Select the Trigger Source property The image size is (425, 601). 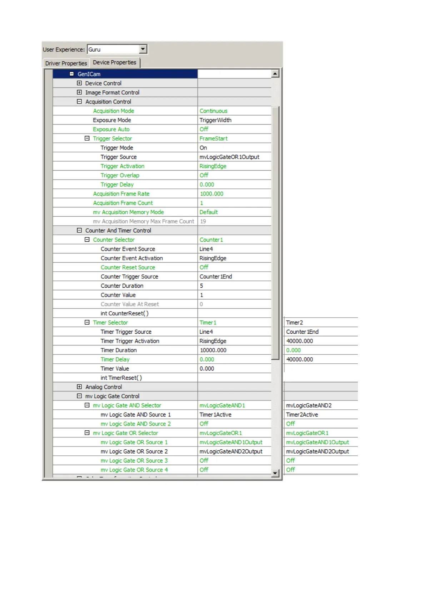coord(119,157)
